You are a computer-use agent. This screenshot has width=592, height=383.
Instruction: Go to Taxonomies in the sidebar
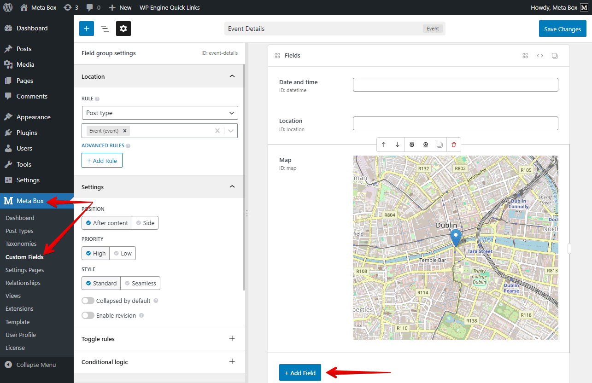click(x=21, y=244)
